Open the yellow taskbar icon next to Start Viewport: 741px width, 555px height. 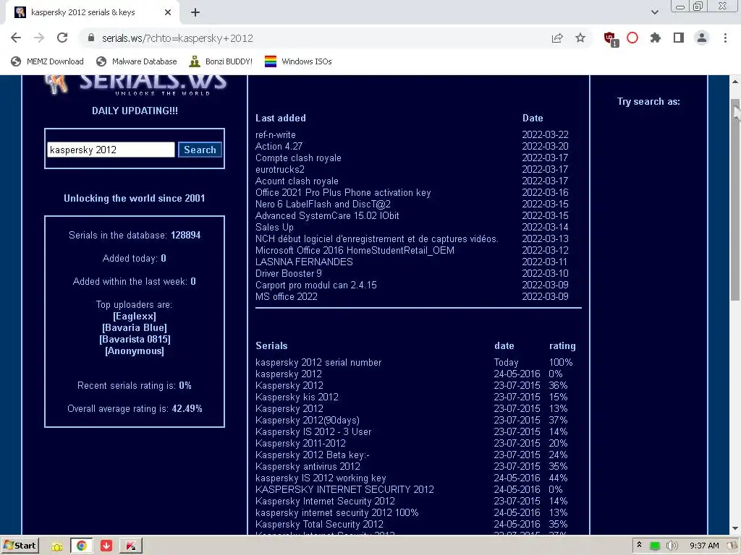(x=57, y=546)
